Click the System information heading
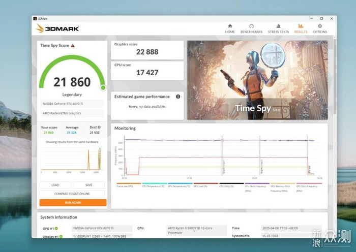The image size is (356, 252). click(x=58, y=217)
